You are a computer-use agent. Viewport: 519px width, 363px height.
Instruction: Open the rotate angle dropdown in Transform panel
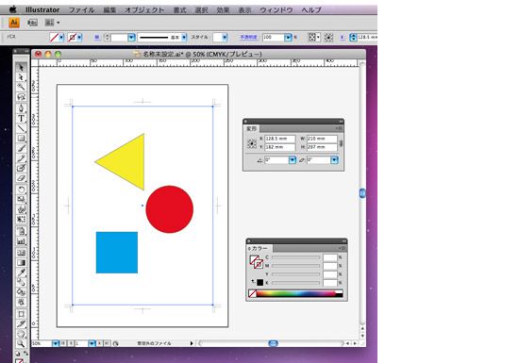tap(293, 160)
